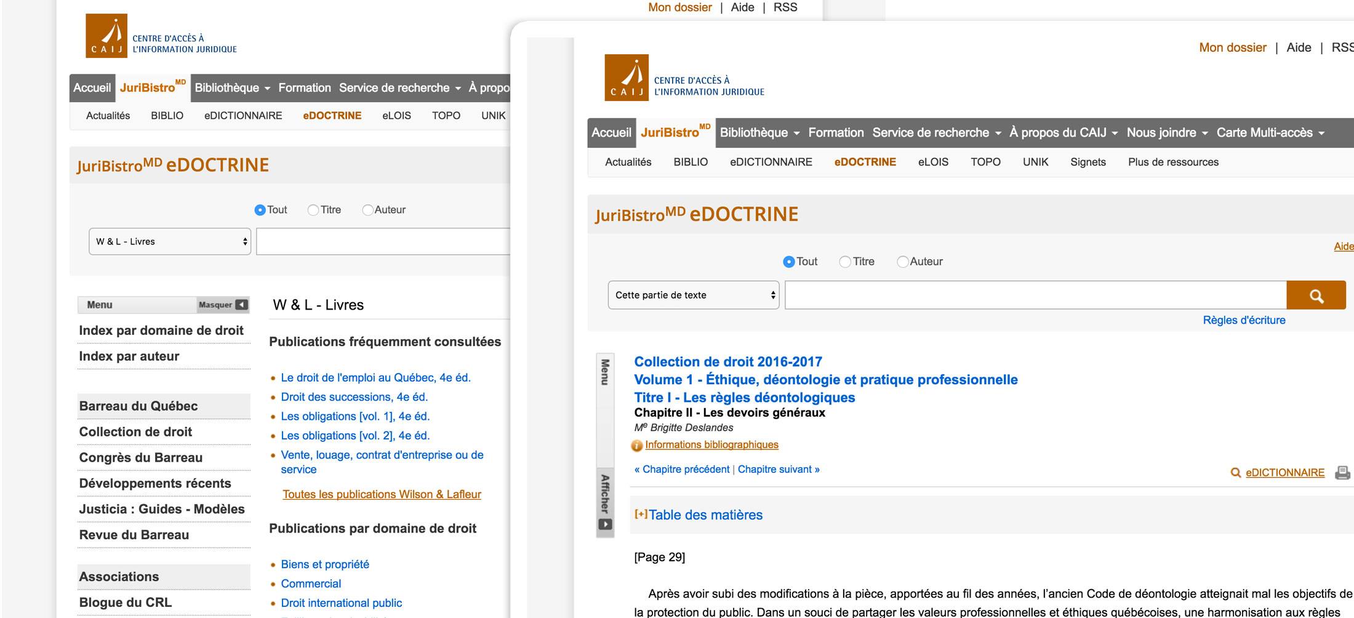Open eDICTIONNAIRE link with magnifier icon

[x=1284, y=473]
